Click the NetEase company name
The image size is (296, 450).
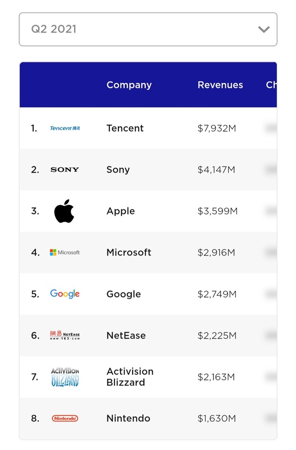(126, 335)
